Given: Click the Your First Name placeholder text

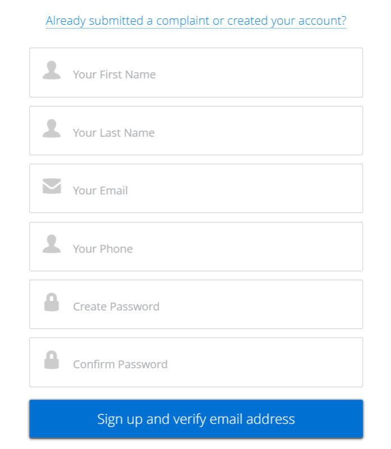Looking at the screenshot, I should 114,73.
